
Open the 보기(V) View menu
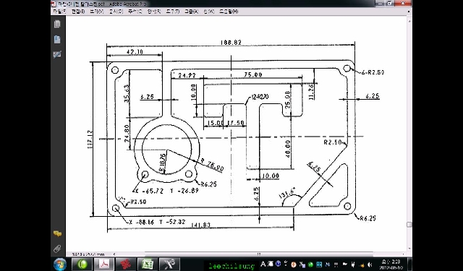[x=97, y=12]
